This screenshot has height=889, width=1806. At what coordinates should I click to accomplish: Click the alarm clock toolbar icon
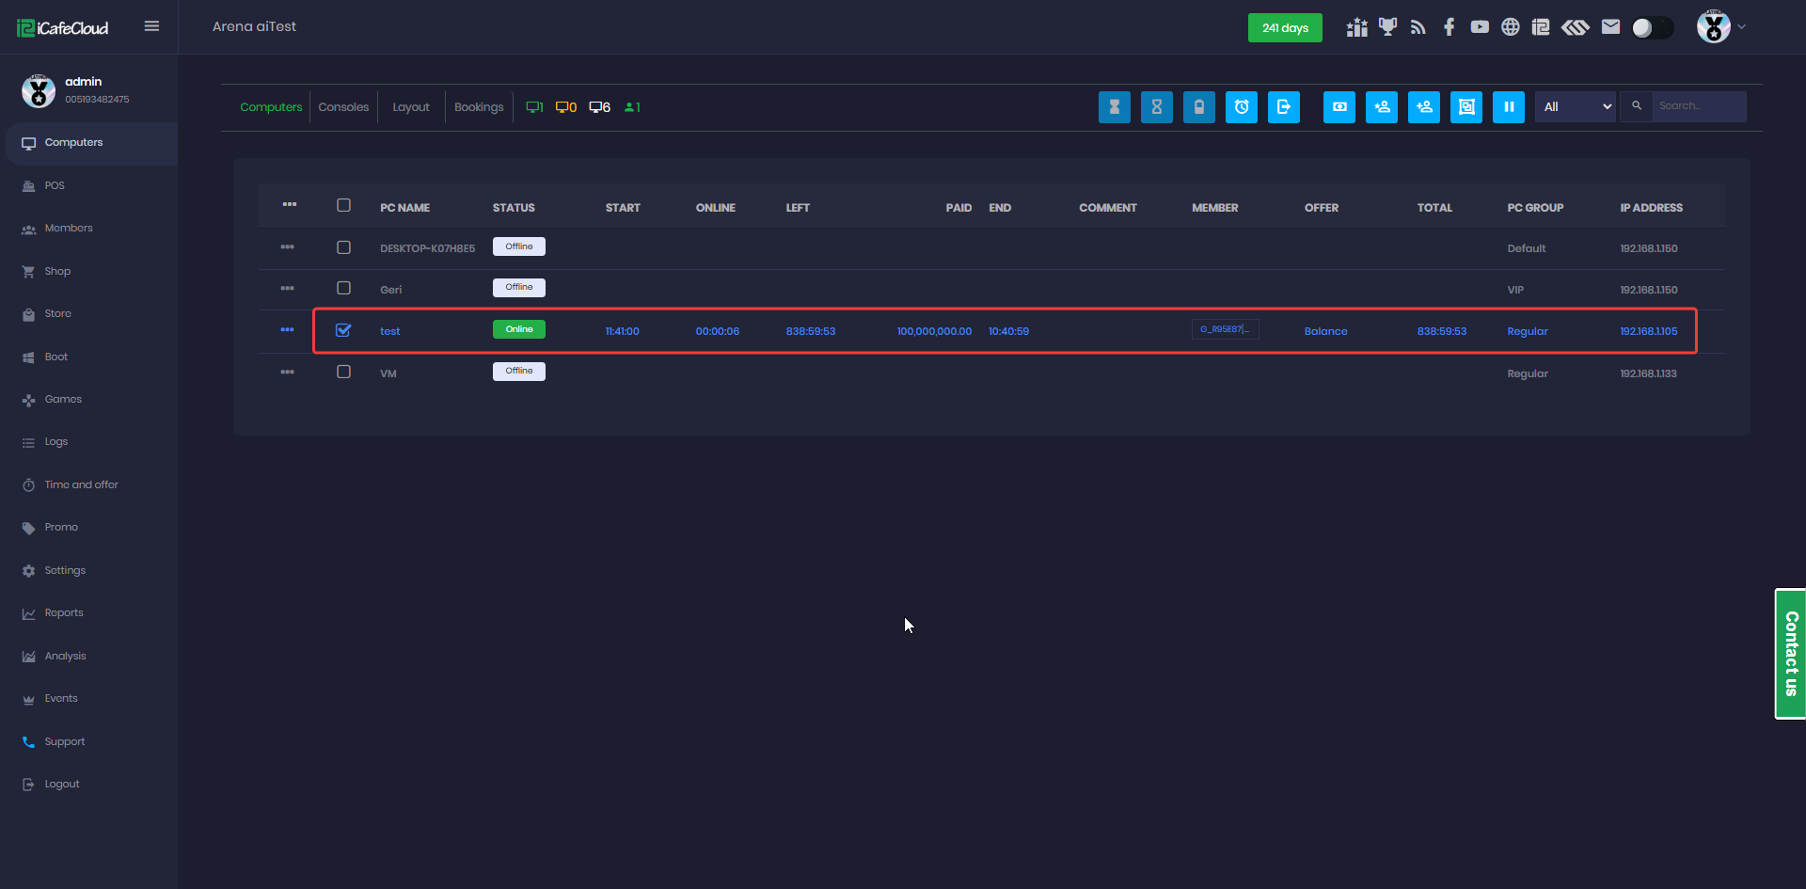click(x=1241, y=107)
